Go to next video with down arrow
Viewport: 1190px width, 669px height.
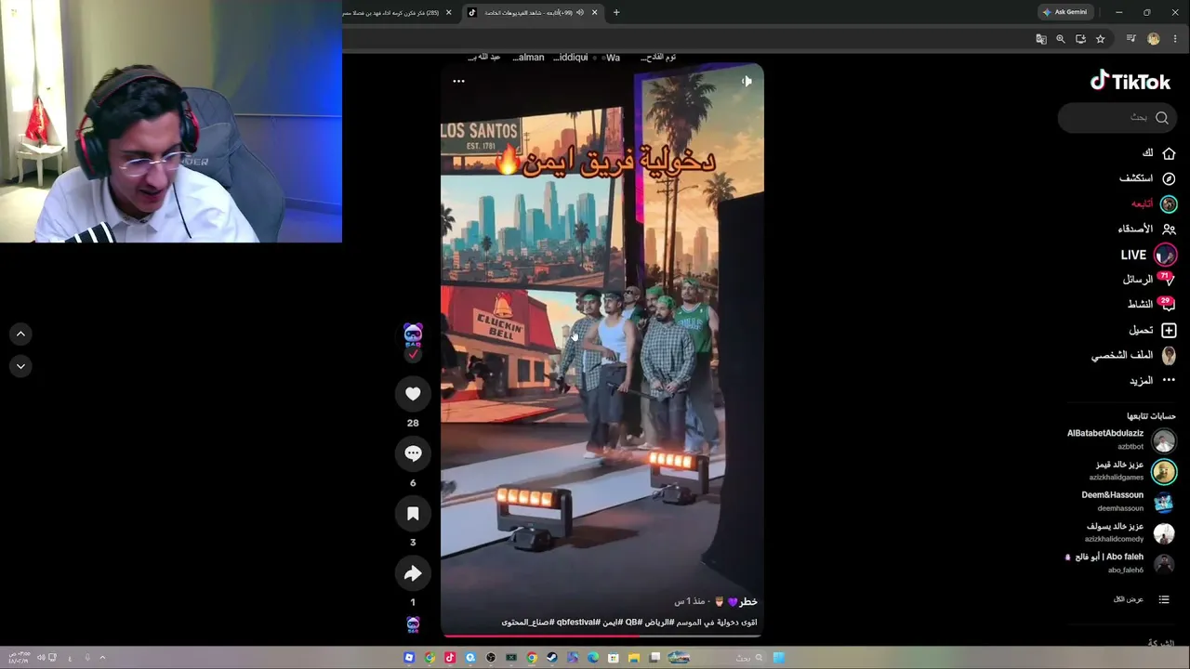(x=20, y=366)
